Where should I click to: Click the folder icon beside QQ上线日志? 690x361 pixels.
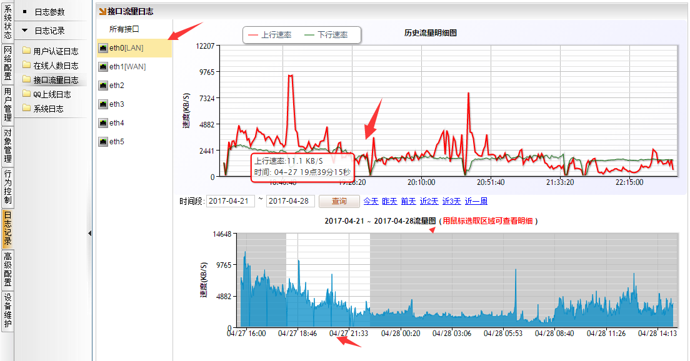[x=26, y=94]
